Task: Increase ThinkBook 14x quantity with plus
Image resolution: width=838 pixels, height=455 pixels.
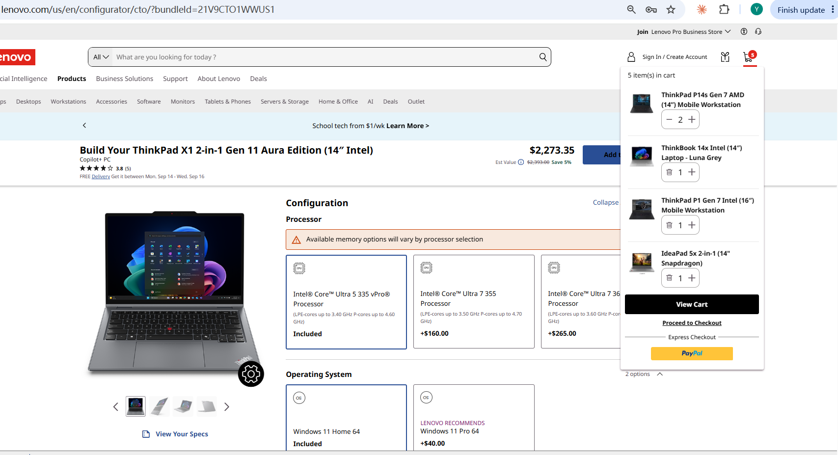Action: (692, 172)
